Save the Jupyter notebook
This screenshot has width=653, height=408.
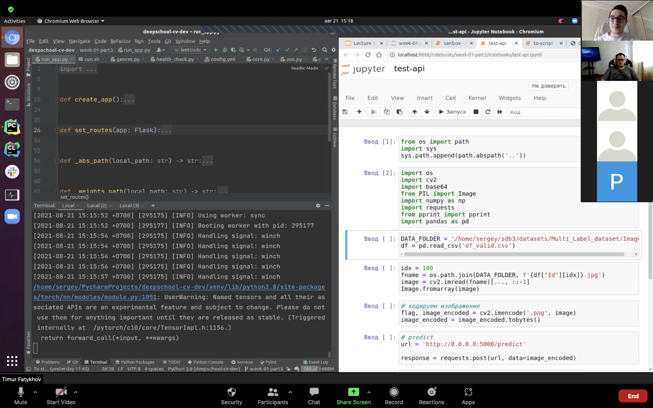point(345,112)
